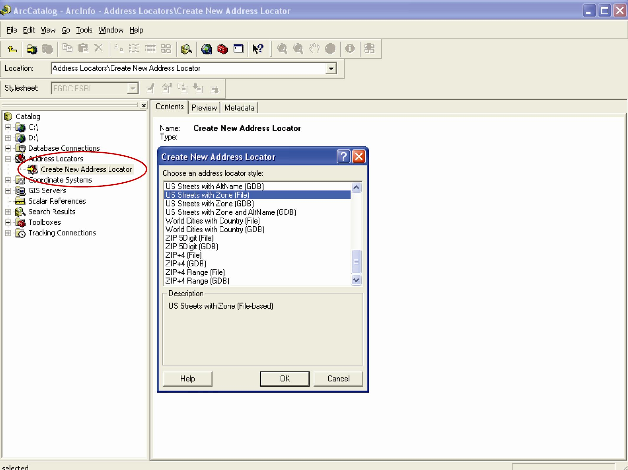Viewport: 628px width, 470px height.
Task: Activate the What's This help pointer
Action: coord(258,49)
